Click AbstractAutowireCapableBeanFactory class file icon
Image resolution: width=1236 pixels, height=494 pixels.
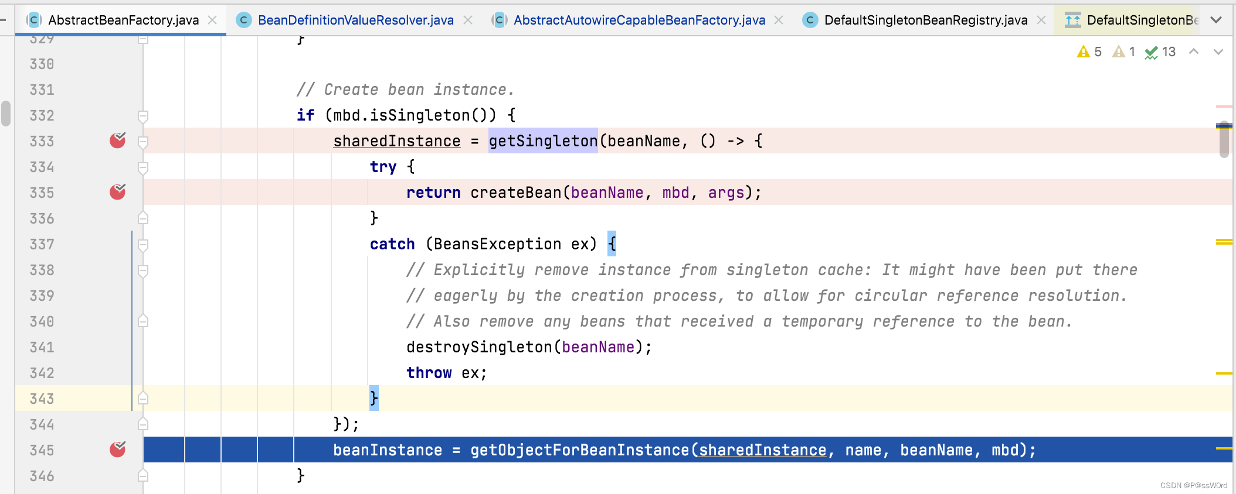[500, 20]
